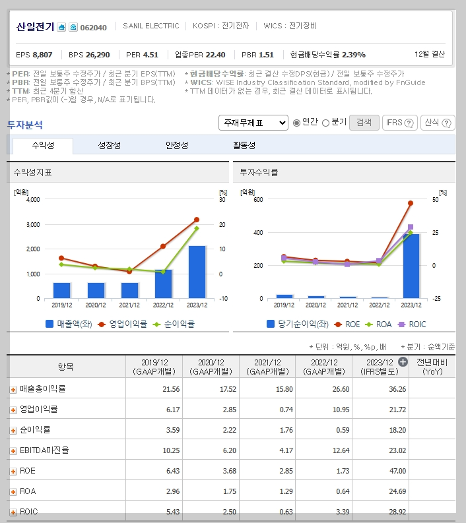The width and height of the screenshot is (466, 523).
Task: Click the plus icon beside 2023/12 column
Action: [403, 362]
